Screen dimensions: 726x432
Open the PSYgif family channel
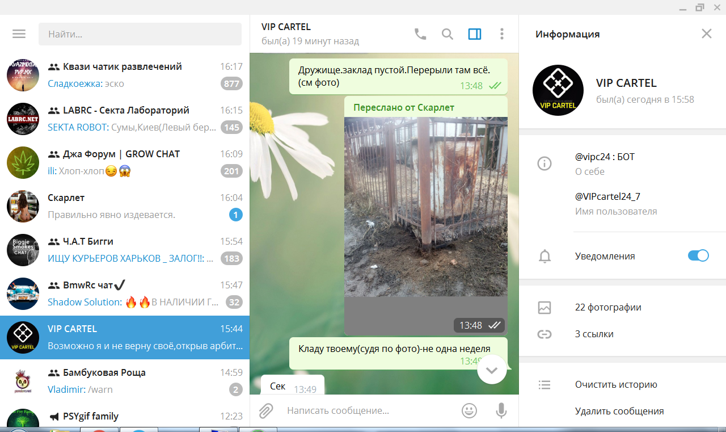pos(125,415)
